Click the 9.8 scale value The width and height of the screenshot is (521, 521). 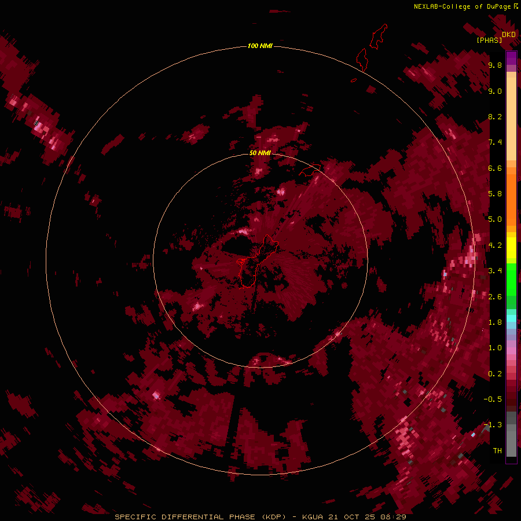coord(495,65)
